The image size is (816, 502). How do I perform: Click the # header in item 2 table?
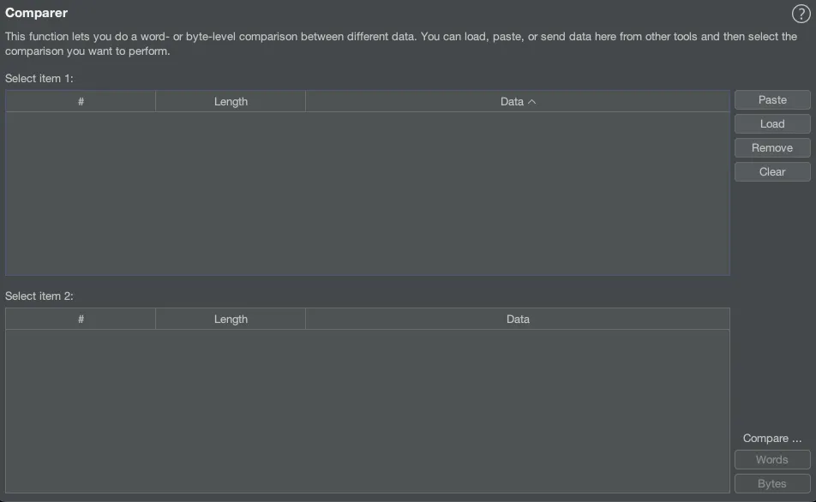click(81, 320)
